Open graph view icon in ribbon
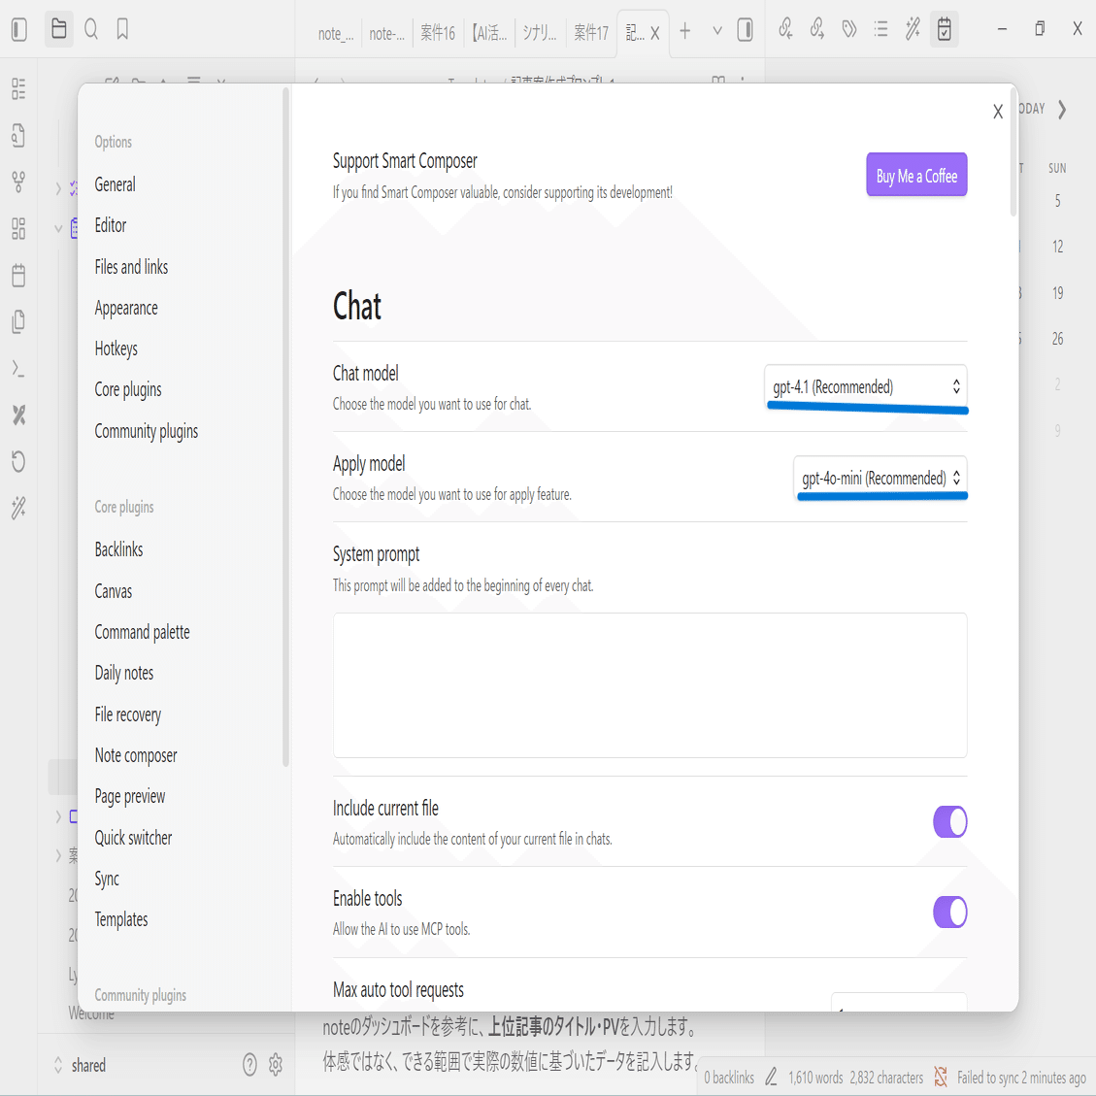1096x1096 pixels. tap(18, 182)
